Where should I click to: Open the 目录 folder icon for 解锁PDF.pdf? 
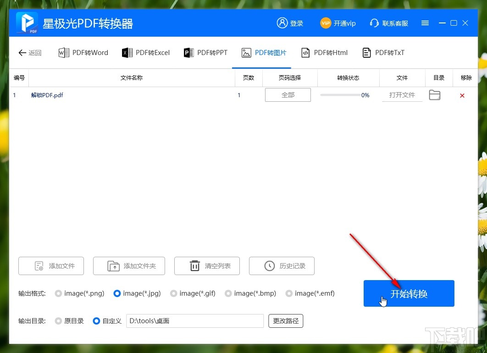[x=434, y=95]
